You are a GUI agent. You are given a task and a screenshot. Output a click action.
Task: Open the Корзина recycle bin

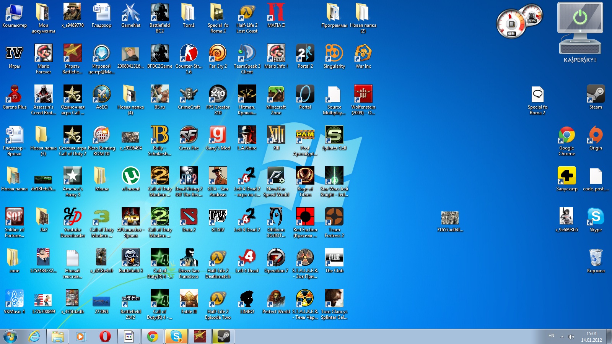click(596, 258)
